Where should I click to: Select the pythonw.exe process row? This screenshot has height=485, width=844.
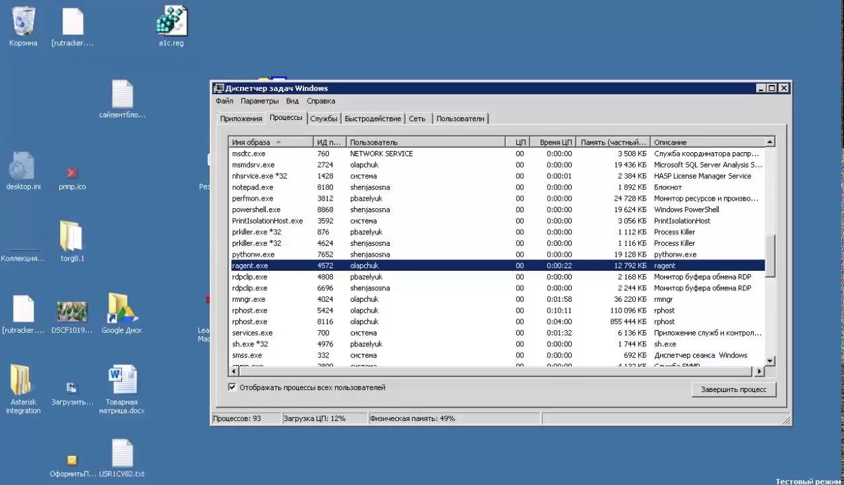click(497, 255)
